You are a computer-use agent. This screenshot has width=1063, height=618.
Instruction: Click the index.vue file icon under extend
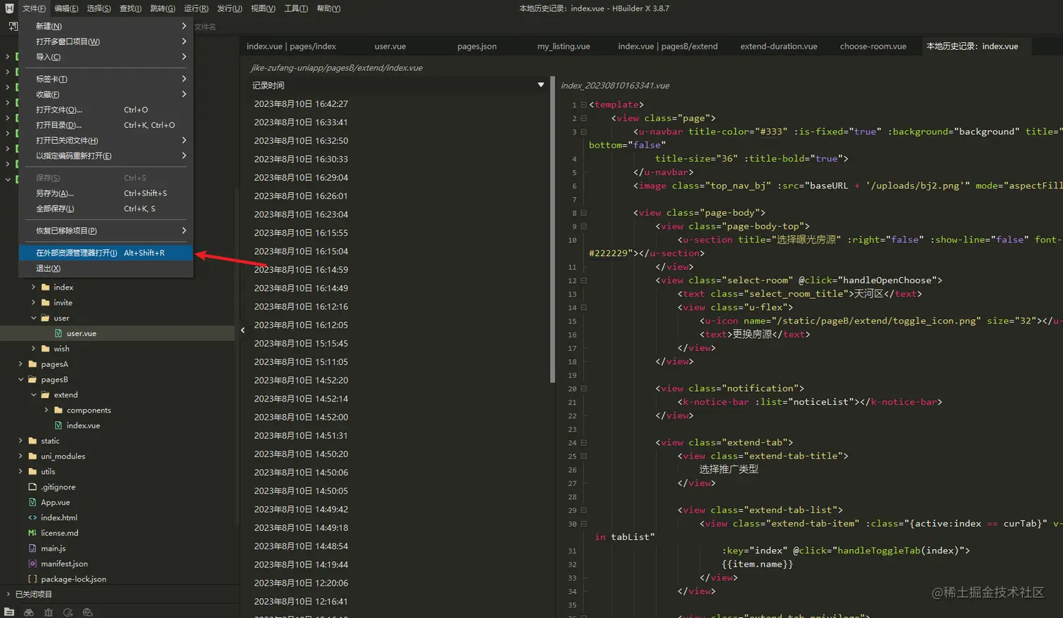pos(58,425)
